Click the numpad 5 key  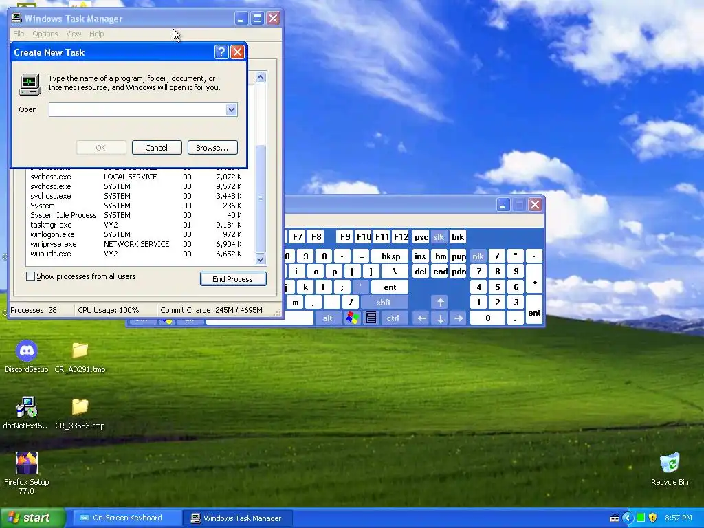click(497, 287)
